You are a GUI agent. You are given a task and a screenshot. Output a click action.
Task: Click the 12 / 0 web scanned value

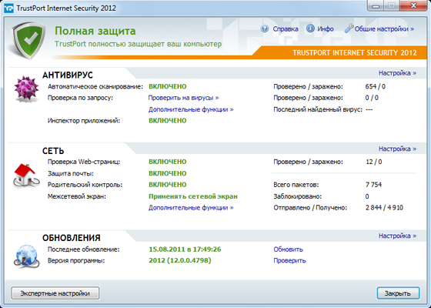click(373, 162)
